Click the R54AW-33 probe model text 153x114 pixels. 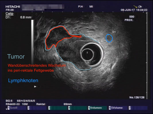pos(13,104)
